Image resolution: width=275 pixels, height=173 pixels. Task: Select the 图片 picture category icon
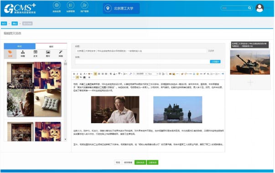pyautogui.click(x=48, y=54)
